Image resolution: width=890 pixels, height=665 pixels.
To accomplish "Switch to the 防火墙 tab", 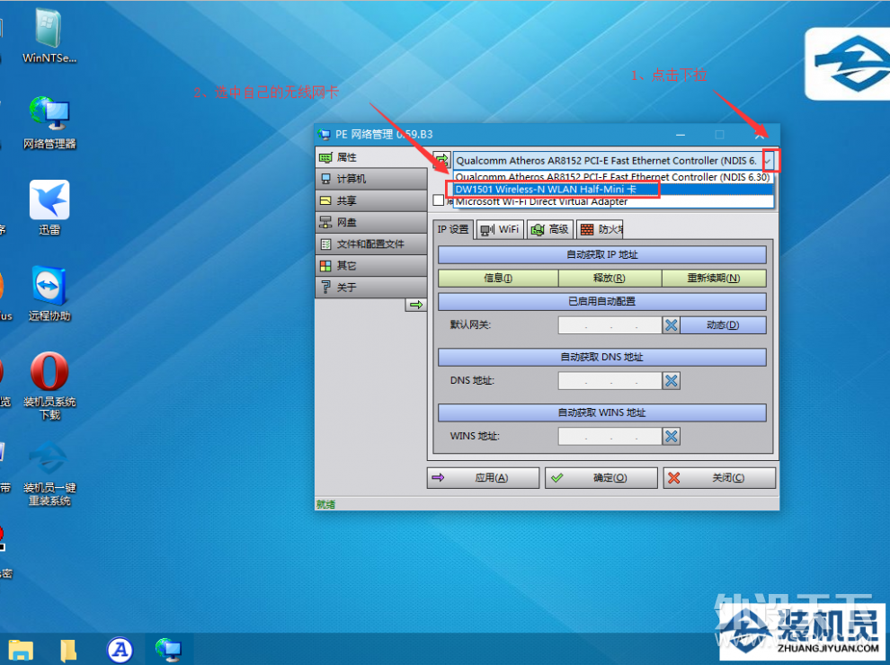I will [600, 229].
